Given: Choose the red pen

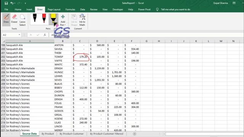Looking at the screenshot, I should (x=44, y=18).
